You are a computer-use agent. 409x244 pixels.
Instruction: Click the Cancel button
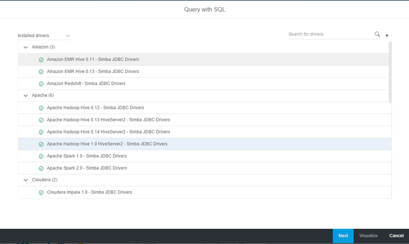(396, 236)
